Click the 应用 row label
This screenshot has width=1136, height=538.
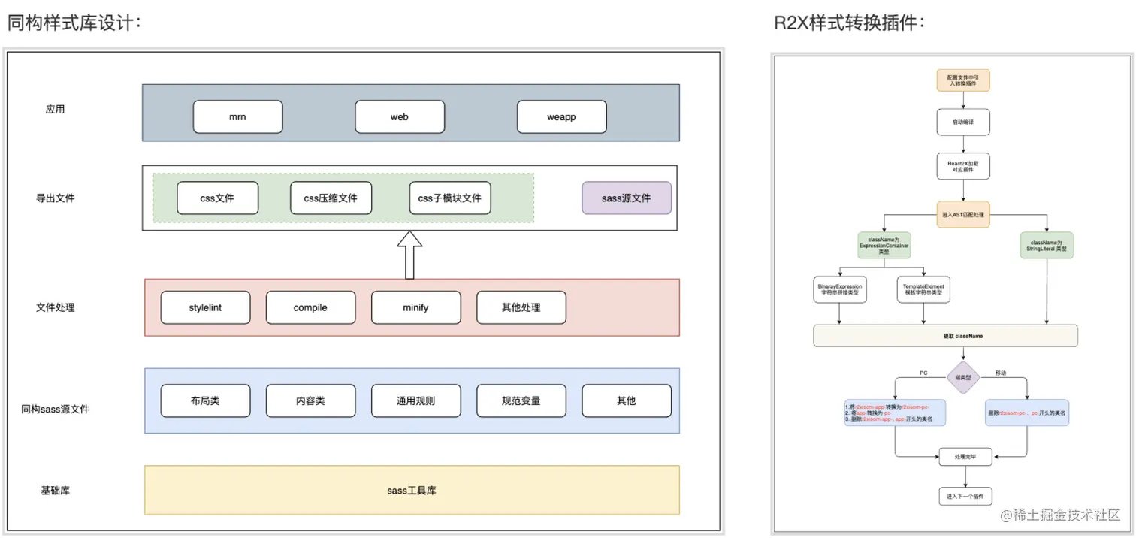point(55,110)
